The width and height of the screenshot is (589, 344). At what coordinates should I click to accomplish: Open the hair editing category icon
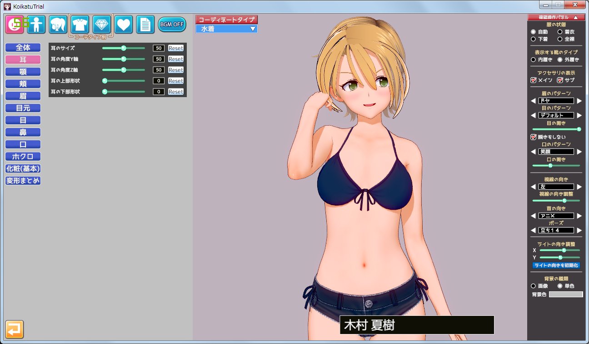[58, 24]
